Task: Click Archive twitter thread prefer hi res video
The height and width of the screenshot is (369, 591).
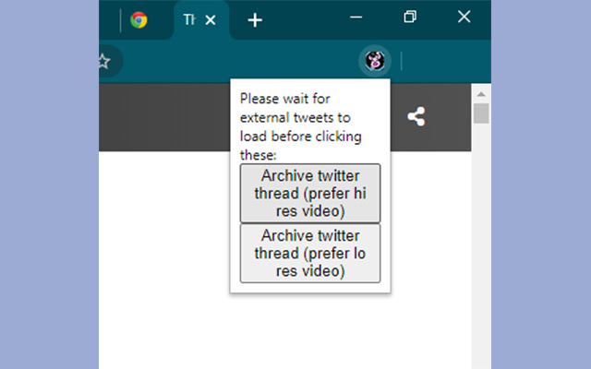Action: 310,193
